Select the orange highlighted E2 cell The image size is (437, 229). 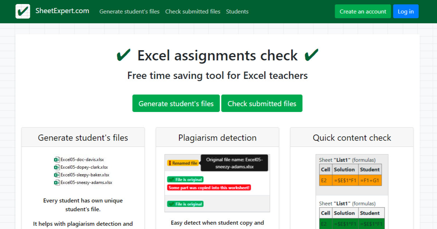pyautogui.click(x=325, y=180)
